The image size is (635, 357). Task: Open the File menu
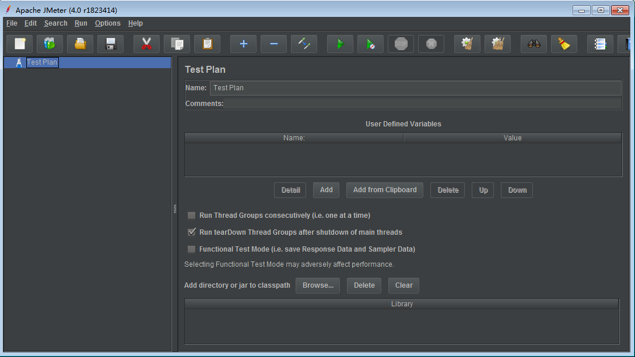12,23
